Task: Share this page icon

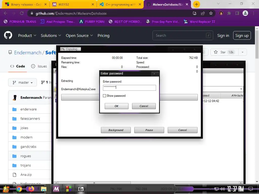Action: tap(203, 13)
